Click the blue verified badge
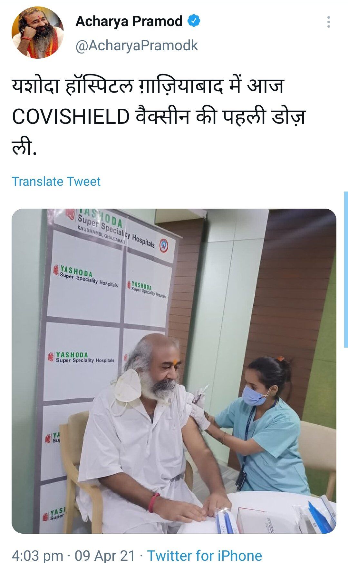 point(194,21)
